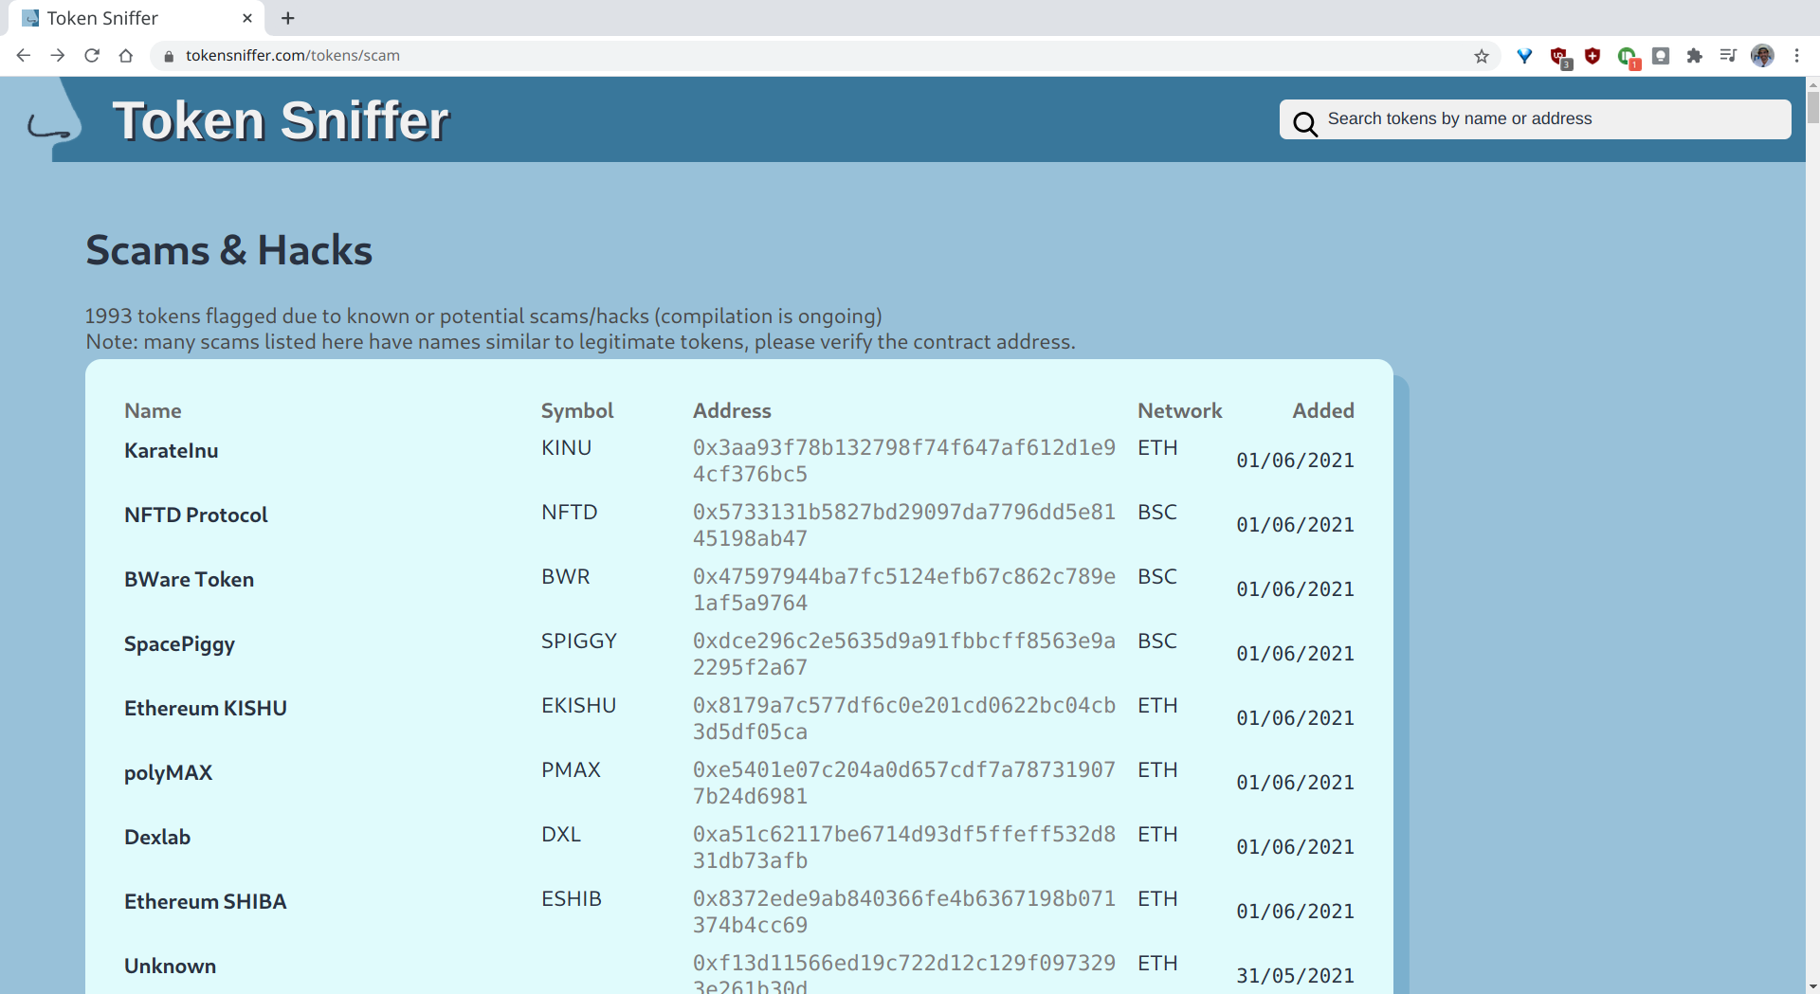Click the browser address bar URL
Viewport: 1820px width, 994px height.
pyautogui.click(x=292, y=56)
